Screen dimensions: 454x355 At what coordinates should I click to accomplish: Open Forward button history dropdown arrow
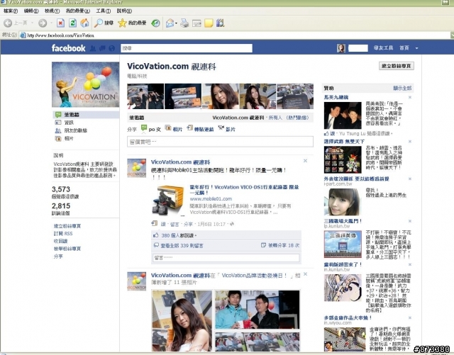pos(51,23)
